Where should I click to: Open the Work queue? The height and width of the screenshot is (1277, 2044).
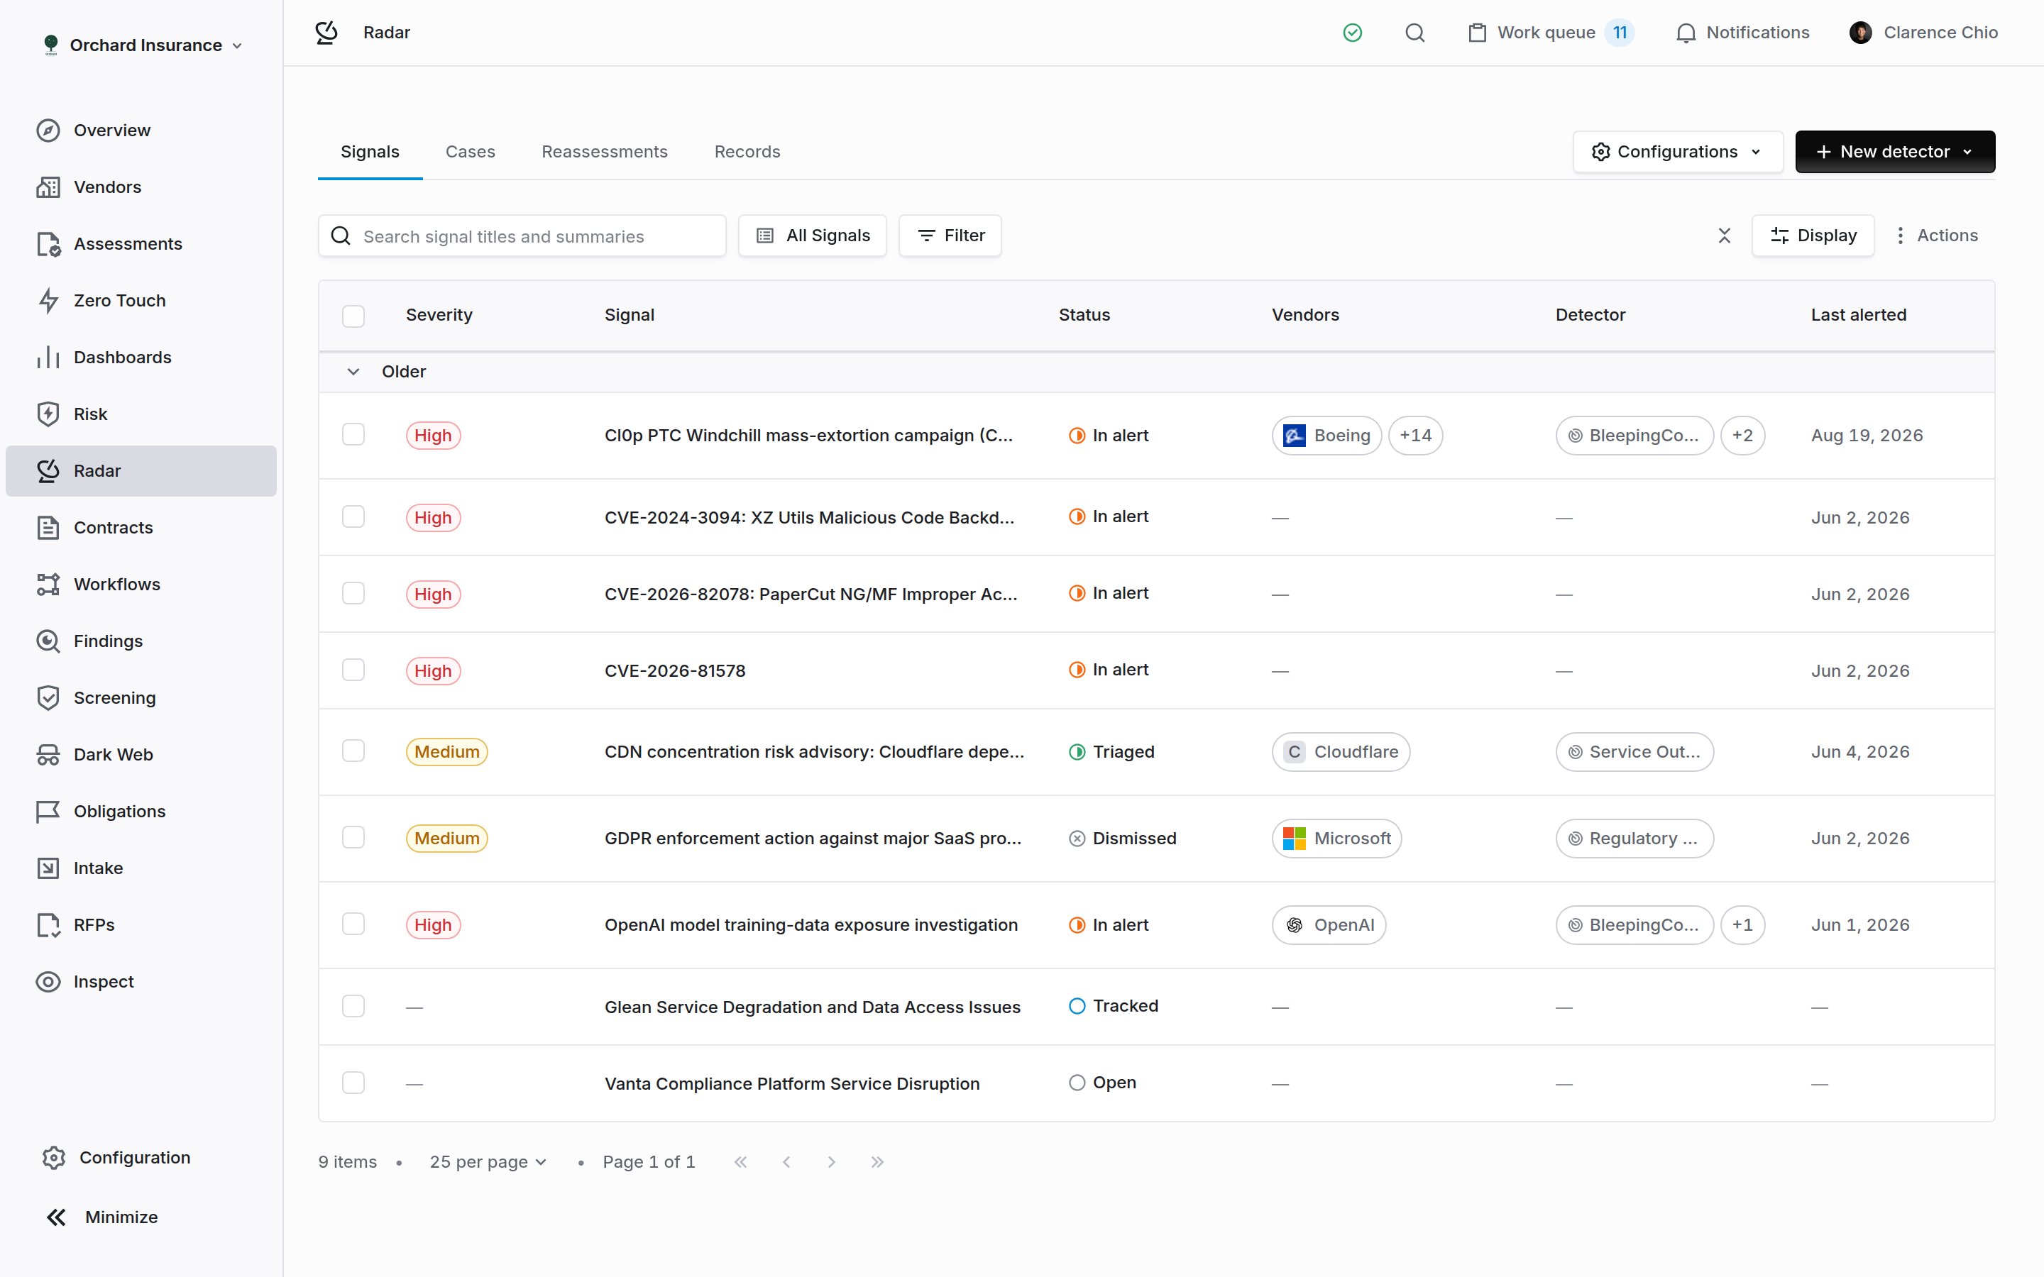click(1551, 32)
